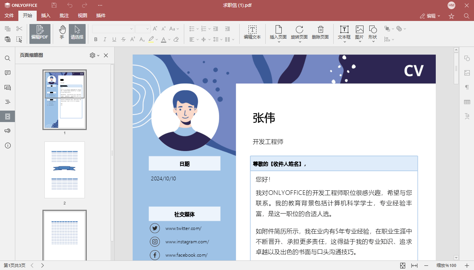Open the chat panel in the left sidebar
Viewport: 474px width, 270px height.
8,87
